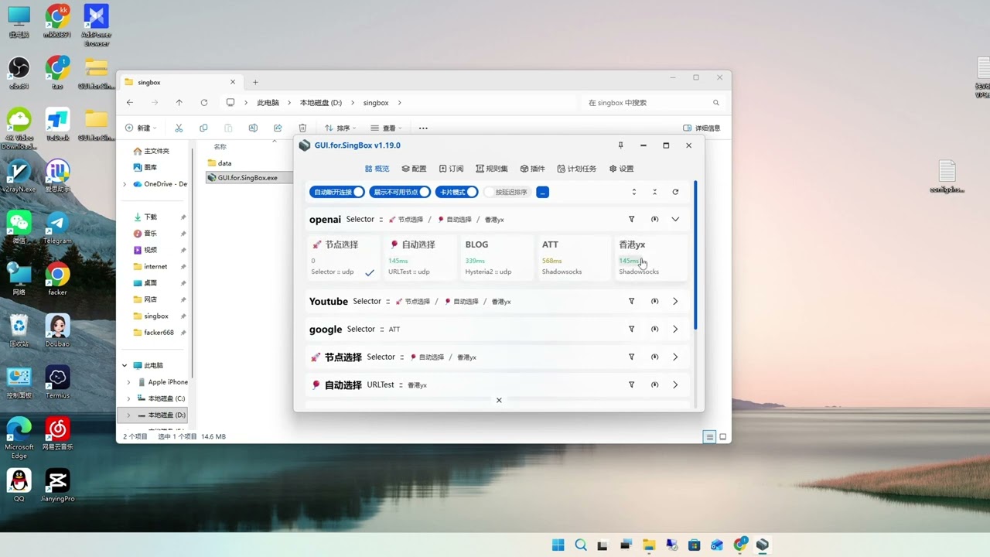Expand all proxy groups icon
This screenshot has width=990, height=557.
point(634,192)
